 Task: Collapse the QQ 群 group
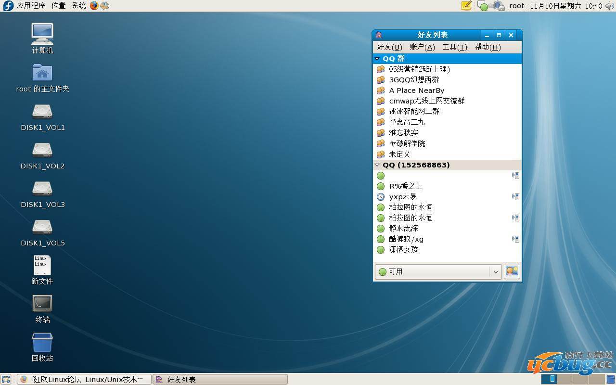(x=377, y=59)
